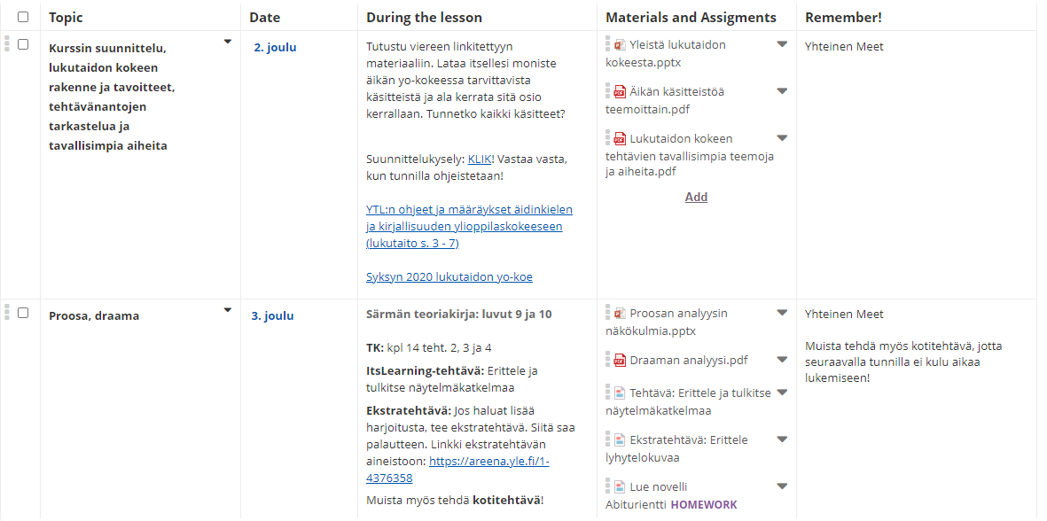Screen dimensions: 1047x521
Task: Click PowerPoint icon of Proosan analyysin näkökulmia
Action: (620, 313)
